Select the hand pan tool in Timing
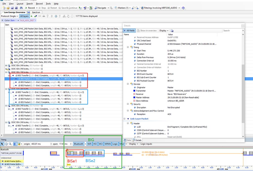253x171 pixels. pyautogui.click(x=6, y=144)
